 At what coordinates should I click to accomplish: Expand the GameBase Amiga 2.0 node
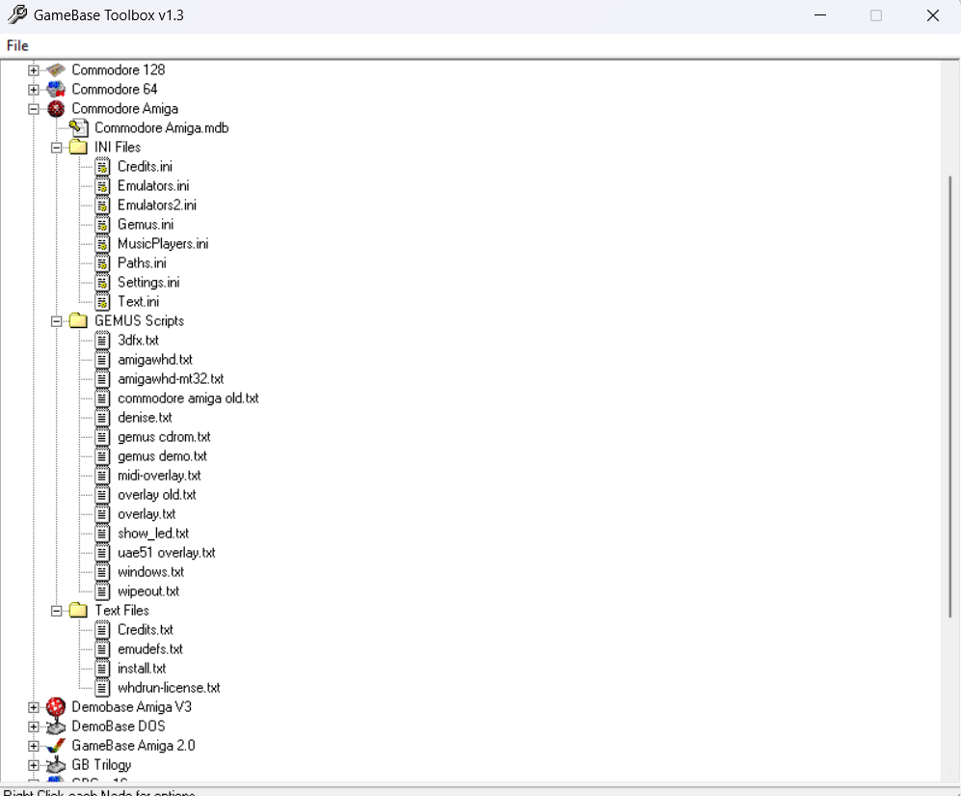point(34,746)
